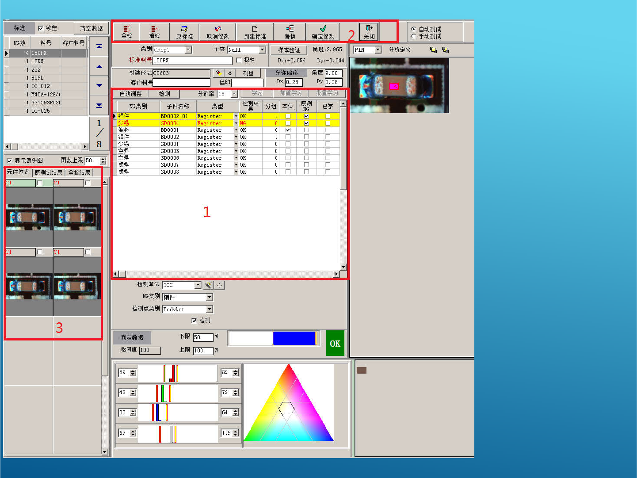Screen dimensions: 637x478
Task: Switch to the 全检结果 tab
Action: coord(80,172)
